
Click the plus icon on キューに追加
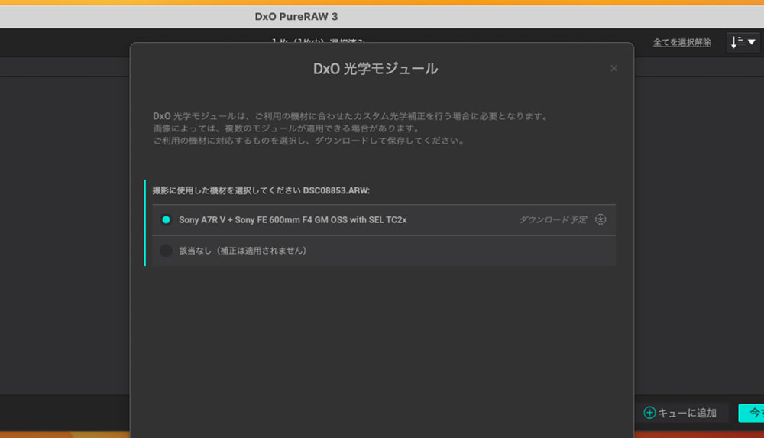[649, 413]
